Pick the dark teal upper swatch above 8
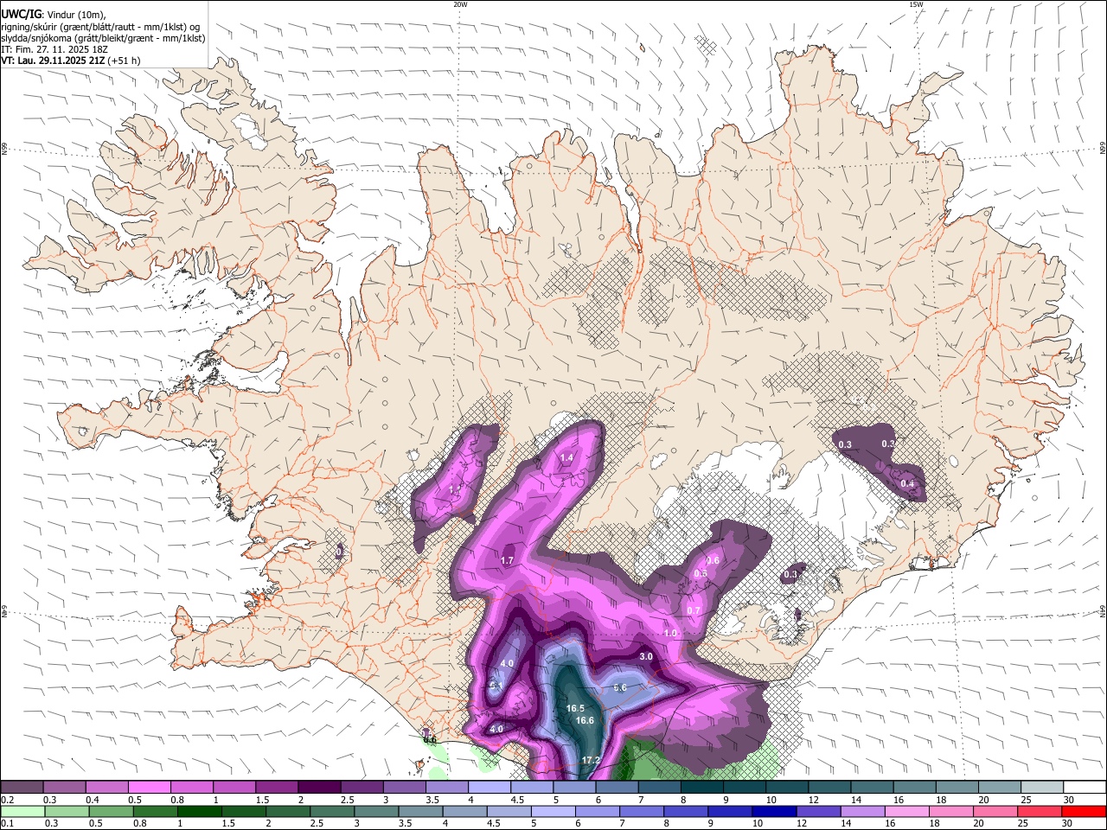The width and height of the screenshot is (1107, 830). 701,787
